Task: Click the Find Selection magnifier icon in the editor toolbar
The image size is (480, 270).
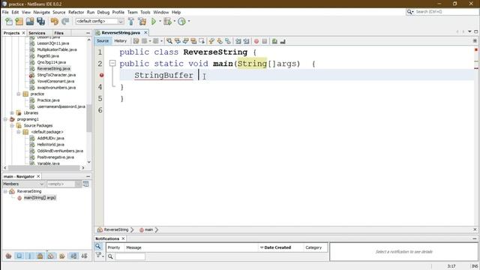Action: (169, 41)
